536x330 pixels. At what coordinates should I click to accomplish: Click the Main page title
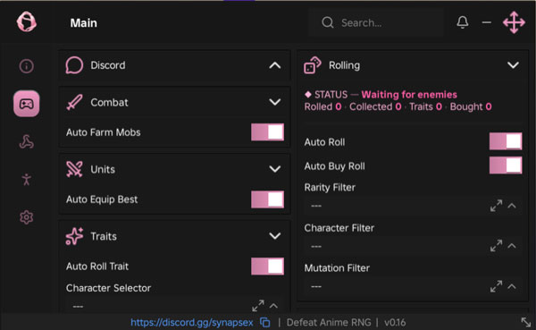[x=84, y=23]
